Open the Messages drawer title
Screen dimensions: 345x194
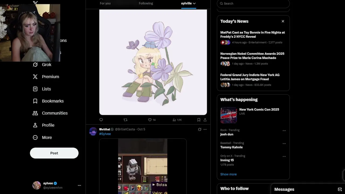tap(284, 189)
